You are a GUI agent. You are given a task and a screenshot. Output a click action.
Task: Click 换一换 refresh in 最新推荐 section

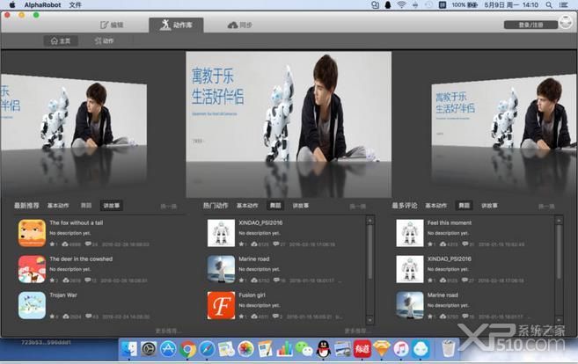[x=168, y=207]
